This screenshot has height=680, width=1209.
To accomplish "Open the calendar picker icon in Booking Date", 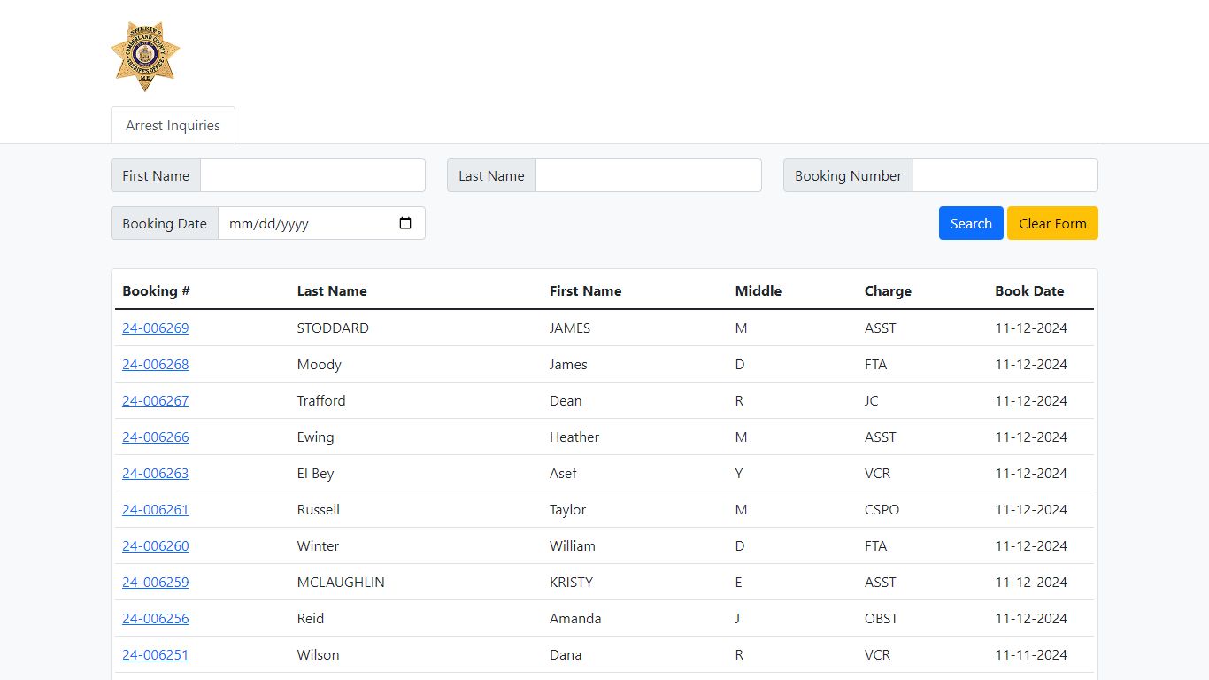I will tap(405, 223).
